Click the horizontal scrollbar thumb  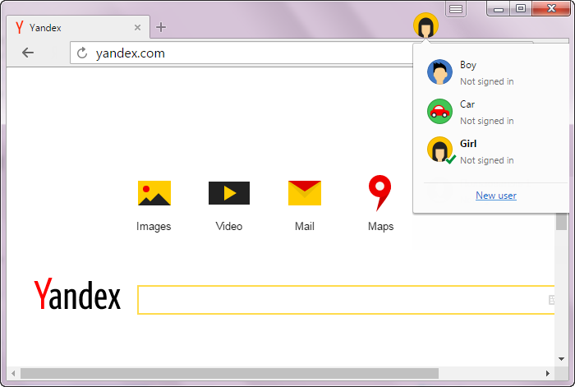[229, 373]
